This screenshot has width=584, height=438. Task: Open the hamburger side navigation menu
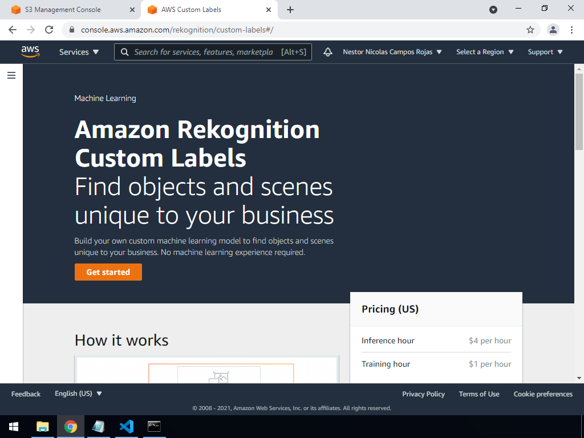(11, 75)
